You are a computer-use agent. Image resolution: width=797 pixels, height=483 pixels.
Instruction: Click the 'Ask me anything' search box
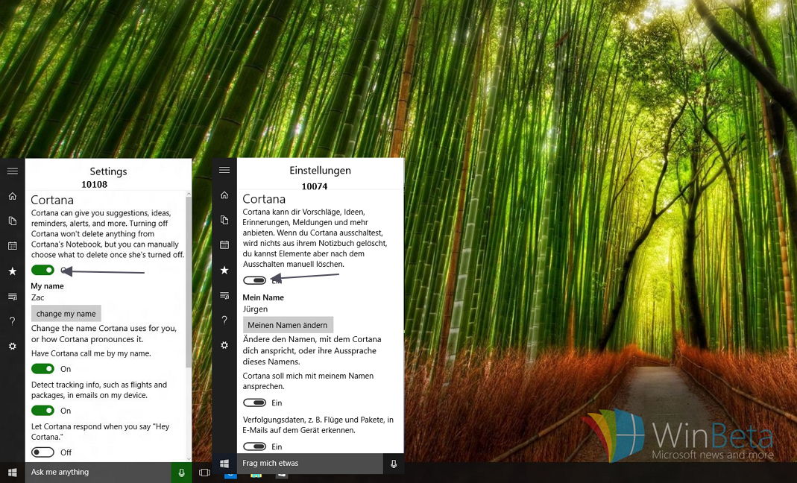[98, 473]
